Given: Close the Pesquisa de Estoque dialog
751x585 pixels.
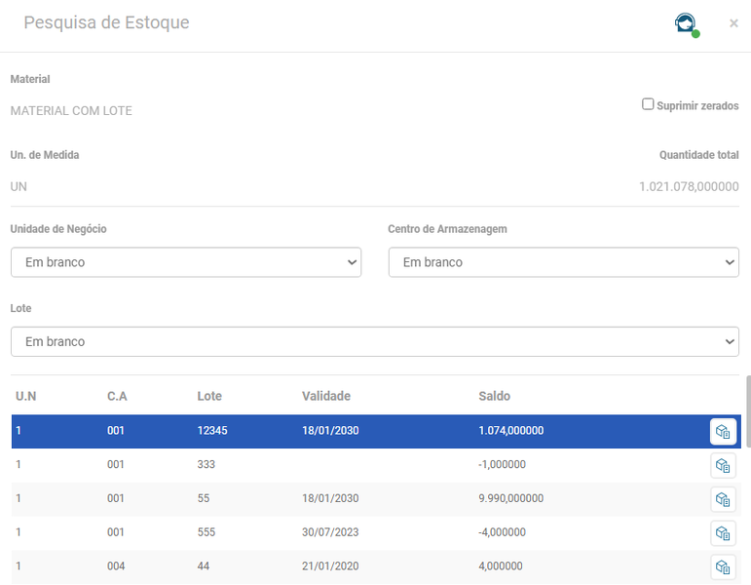Looking at the screenshot, I should point(733,23).
